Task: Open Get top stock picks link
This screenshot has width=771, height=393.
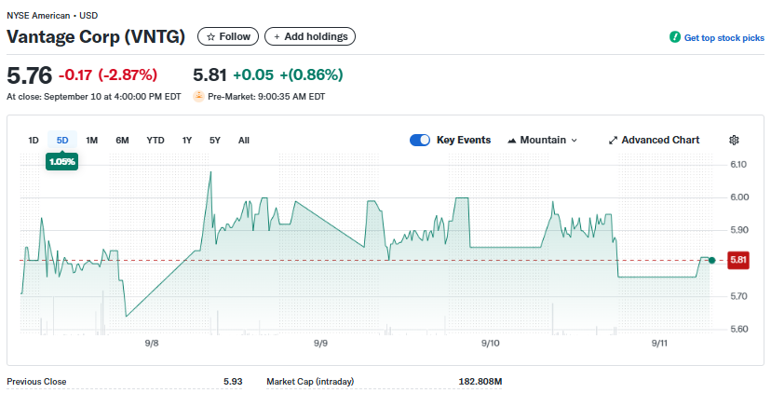Action: click(x=724, y=38)
